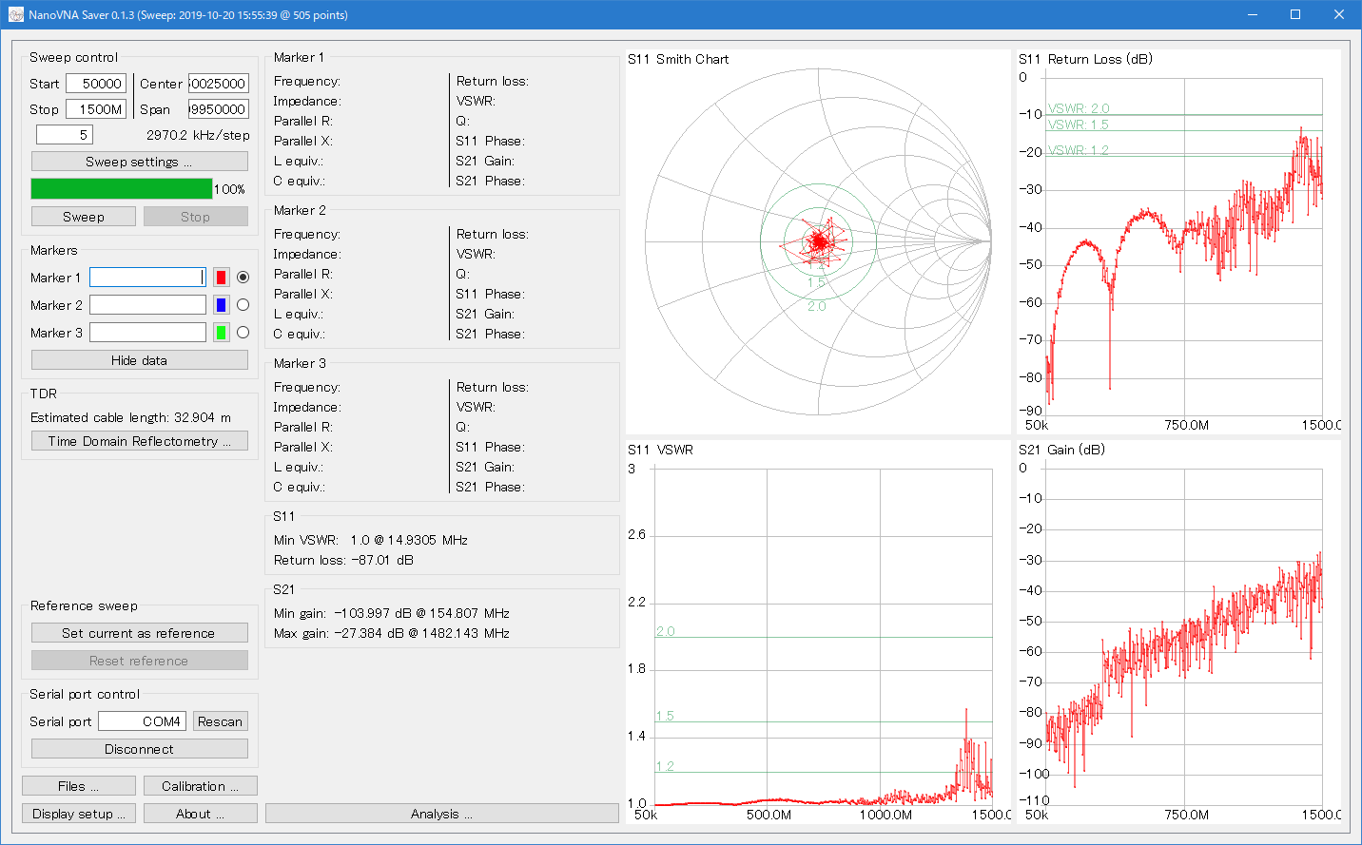This screenshot has width=1362, height=845.
Task: Select the Marker 3 radio button
Action: pyautogui.click(x=243, y=333)
